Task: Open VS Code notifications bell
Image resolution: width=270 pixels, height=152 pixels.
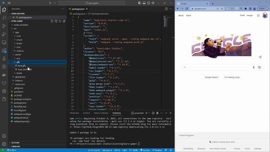Action: pos(171,150)
